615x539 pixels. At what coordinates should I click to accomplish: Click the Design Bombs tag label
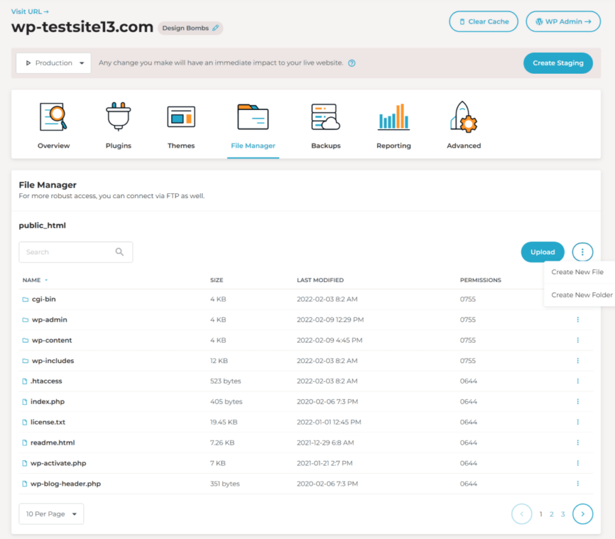[186, 28]
